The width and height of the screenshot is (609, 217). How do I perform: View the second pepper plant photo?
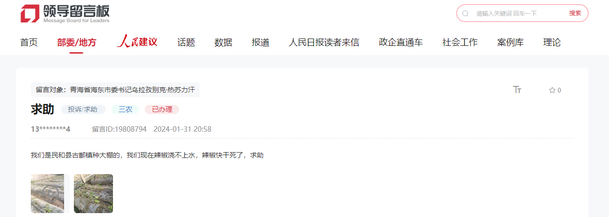coord(93,194)
